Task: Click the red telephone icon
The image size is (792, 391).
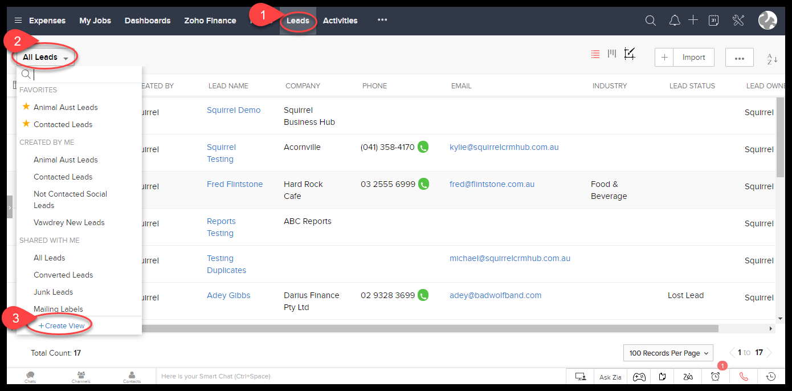Action: coord(743,376)
